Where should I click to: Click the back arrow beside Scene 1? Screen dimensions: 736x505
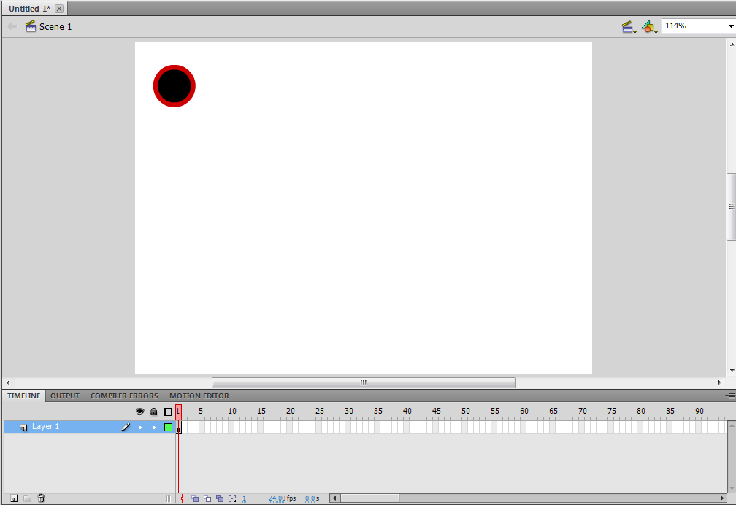click(x=12, y=27)
